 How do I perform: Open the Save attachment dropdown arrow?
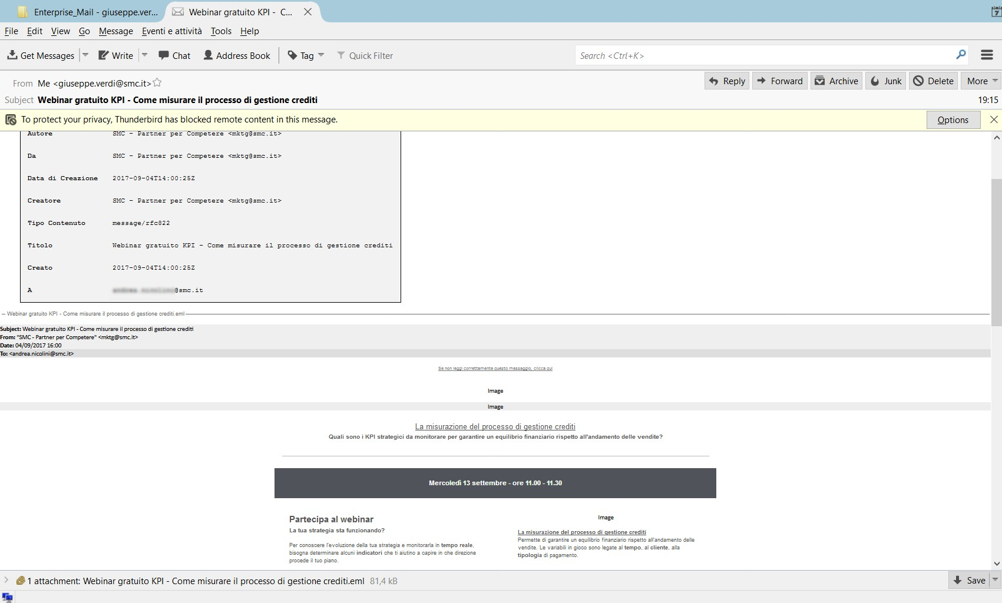(x=996, y=581)
